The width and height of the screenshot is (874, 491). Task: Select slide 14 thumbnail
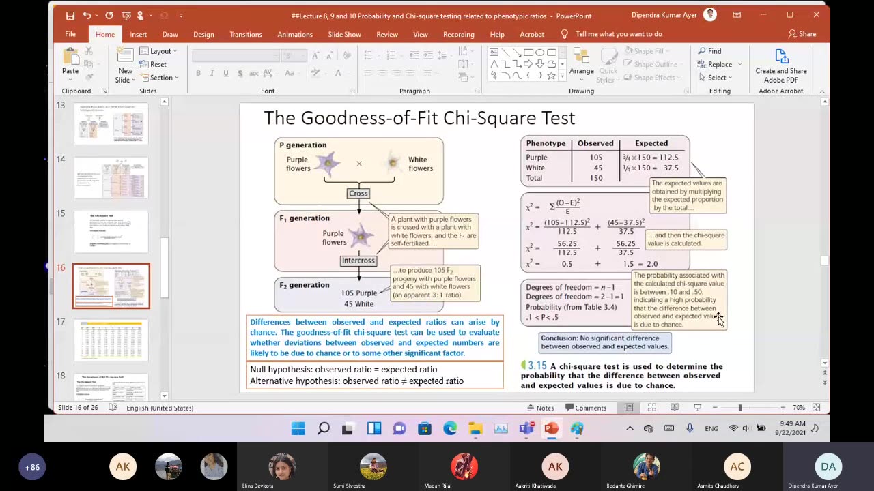tap(111, 177)
